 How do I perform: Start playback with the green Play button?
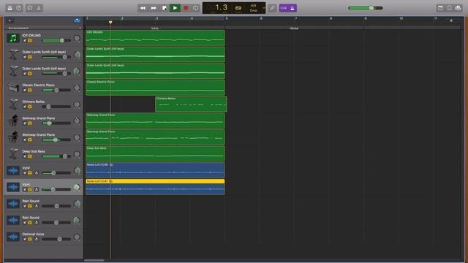175,8
